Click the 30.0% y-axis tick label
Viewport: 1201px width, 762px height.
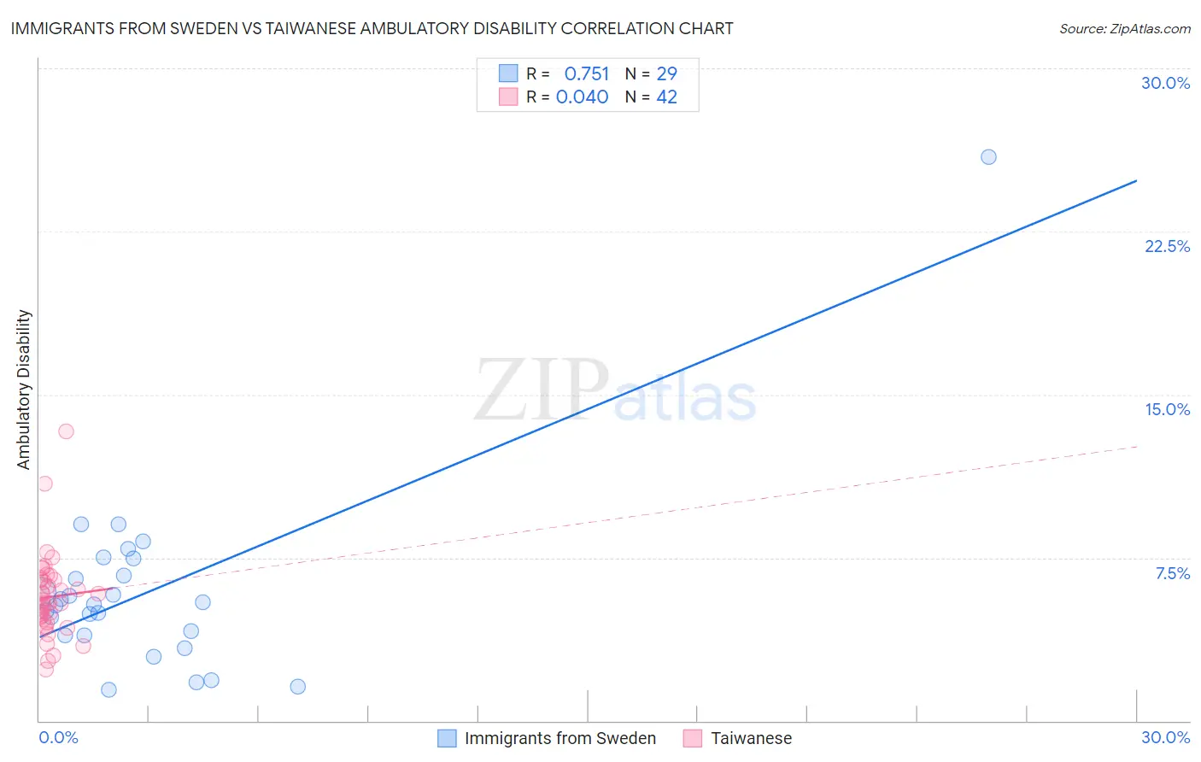pyautogui.click(x=1165, y=83)
